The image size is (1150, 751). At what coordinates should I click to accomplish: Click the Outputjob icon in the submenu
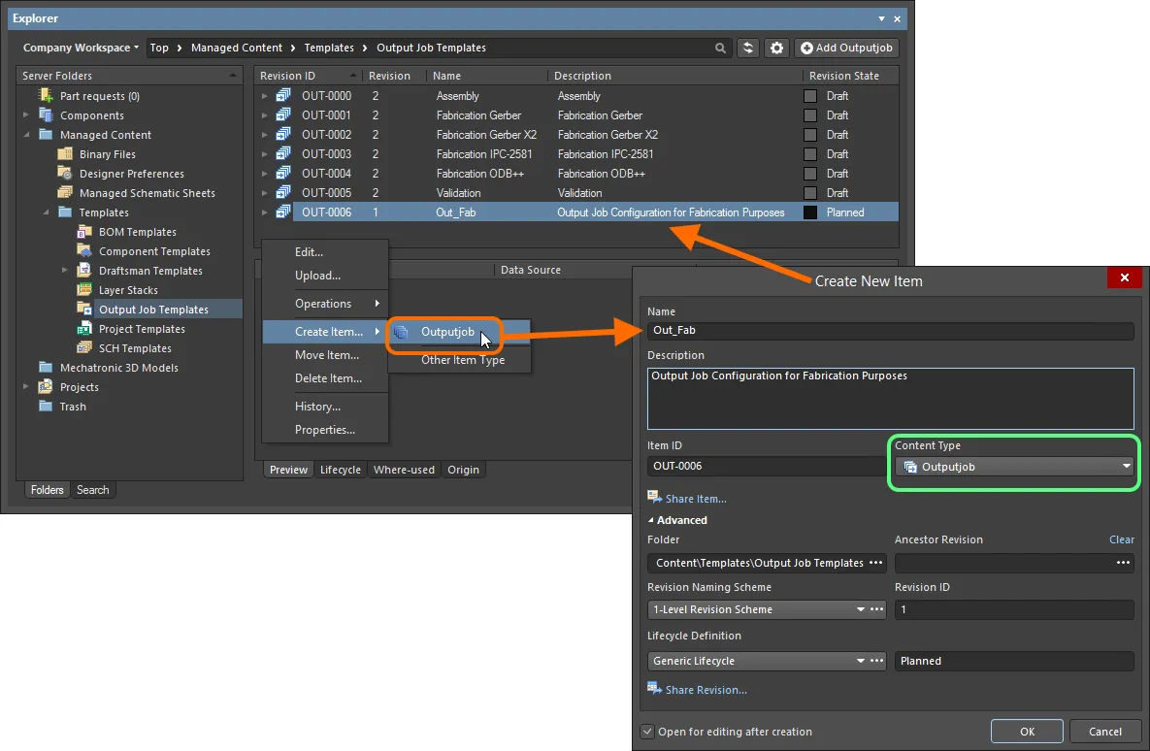401,332
